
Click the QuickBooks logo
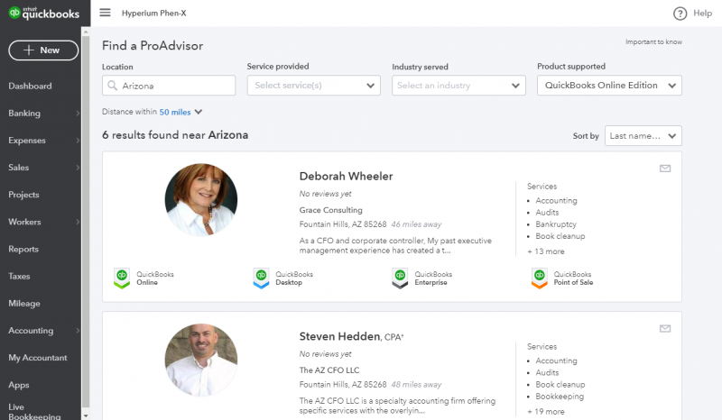coord(43,13)
